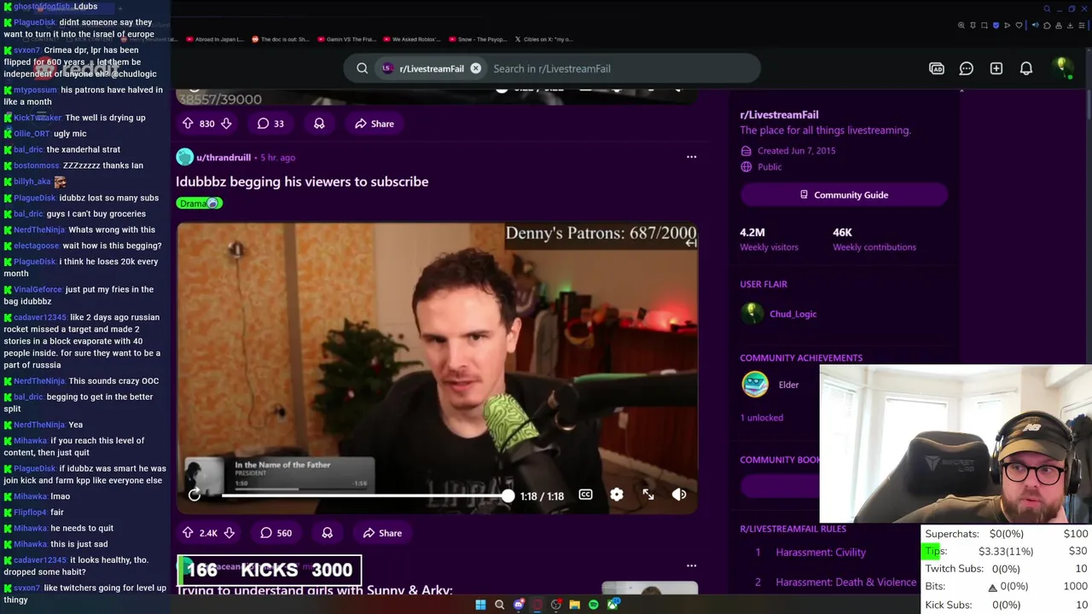Open OBS Studio from taskbar

point(556,605)
